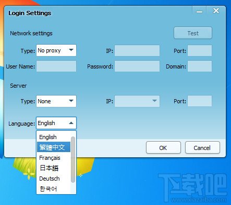Collapse the Language dropdown showing English
This screenshot has width=231, height=205.
click(56, 123)
